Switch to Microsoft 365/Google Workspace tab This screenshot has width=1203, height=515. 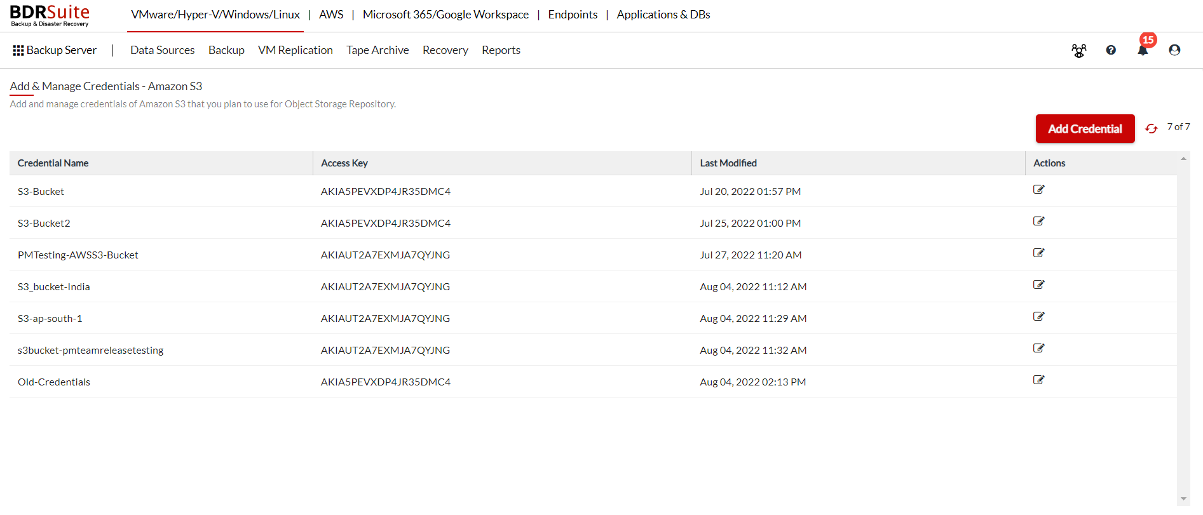point(445,15)
